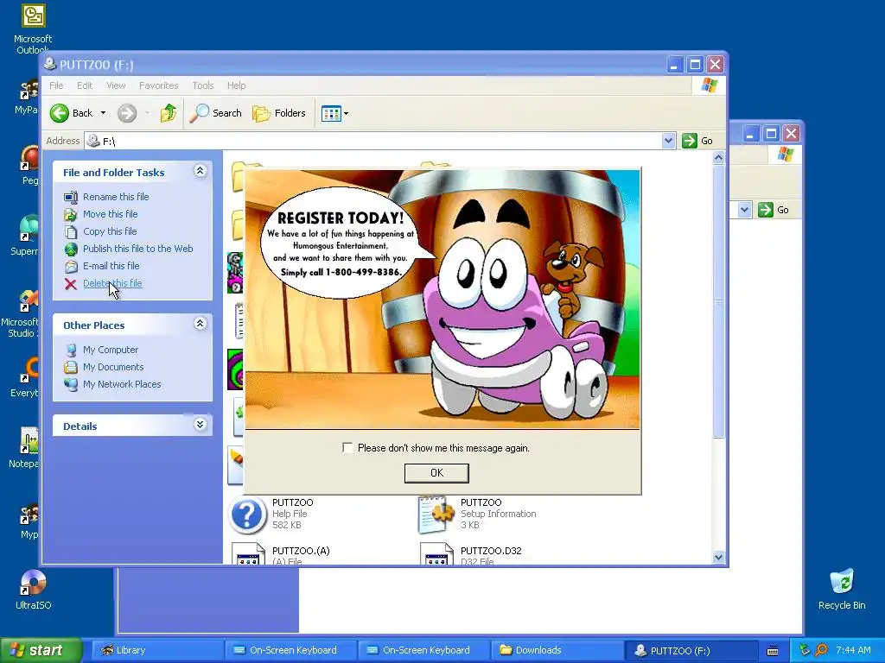This screenshot has width=885, height=663.
Task: Open the Help menu
Action: tap(237, 85)
